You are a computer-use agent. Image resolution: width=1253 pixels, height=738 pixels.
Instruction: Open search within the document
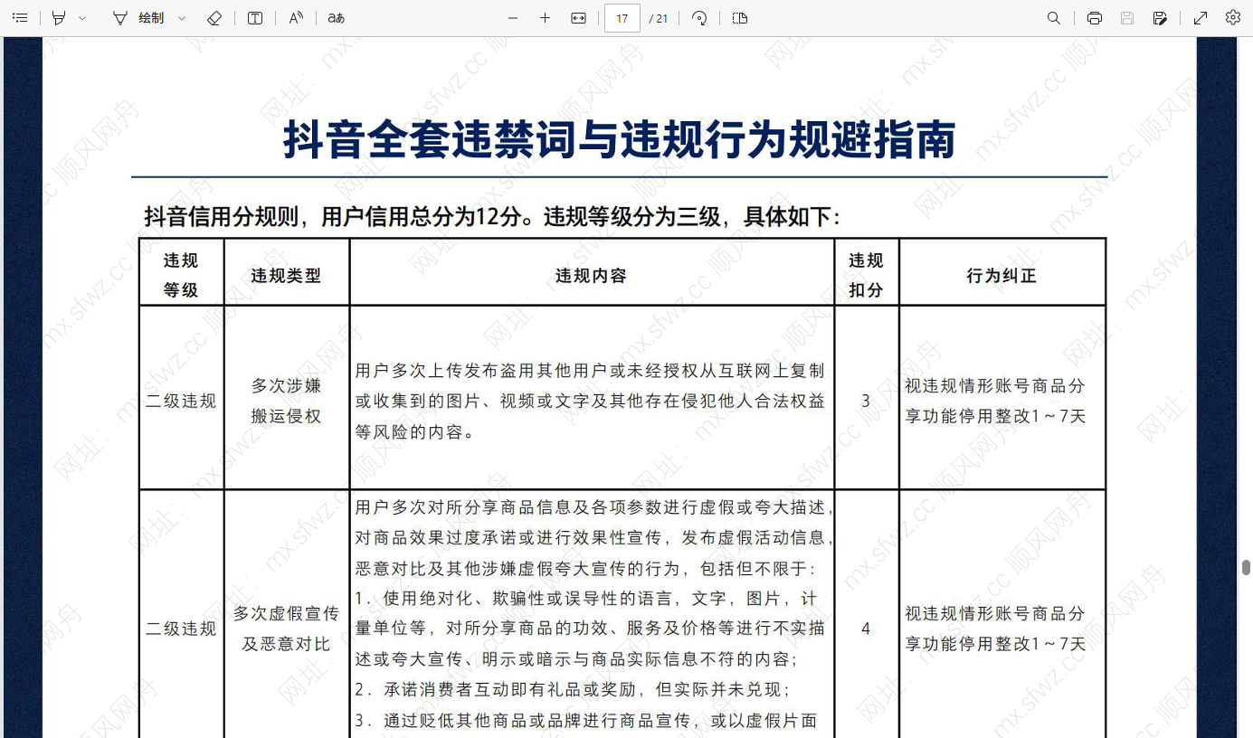[x=1053, y=17]
